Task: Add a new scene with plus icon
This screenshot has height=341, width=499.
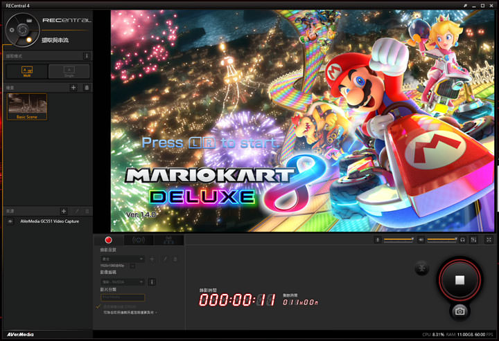Action: 73,88
